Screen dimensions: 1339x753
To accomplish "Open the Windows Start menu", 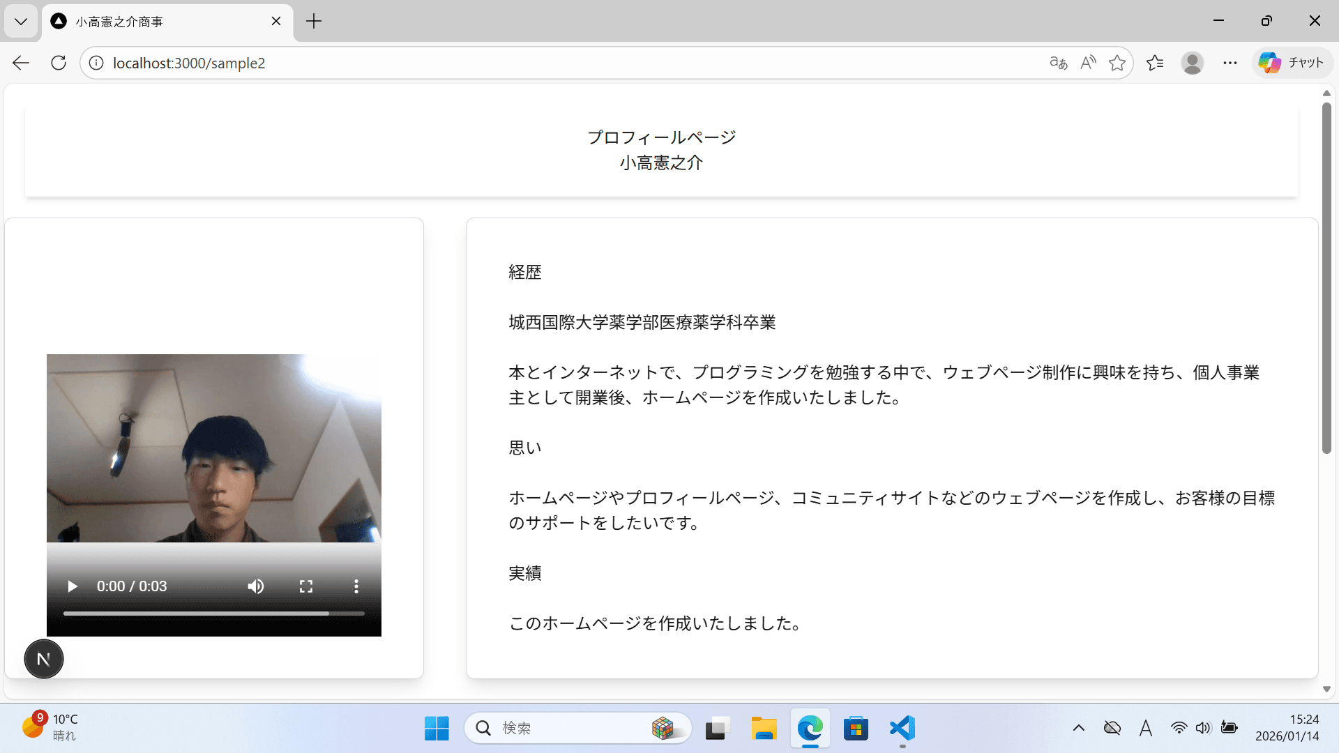I will [437, 729].
